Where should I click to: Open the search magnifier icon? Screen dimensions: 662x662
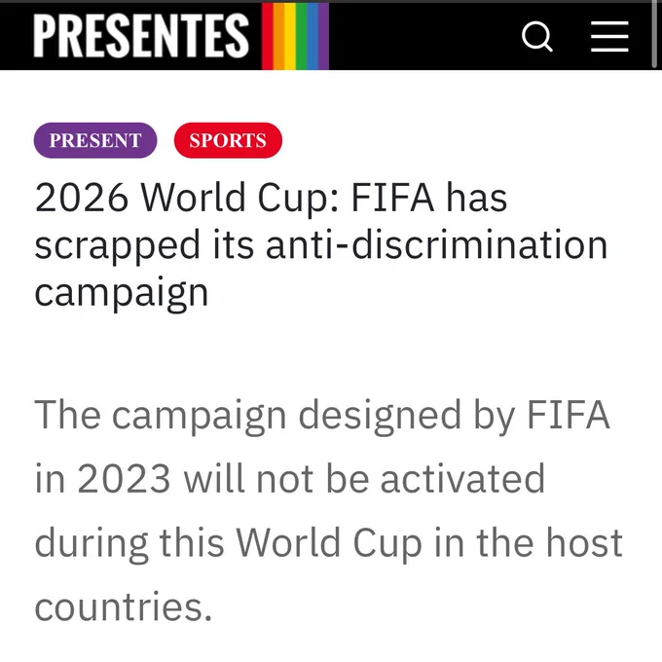click(x=536, y=37)
